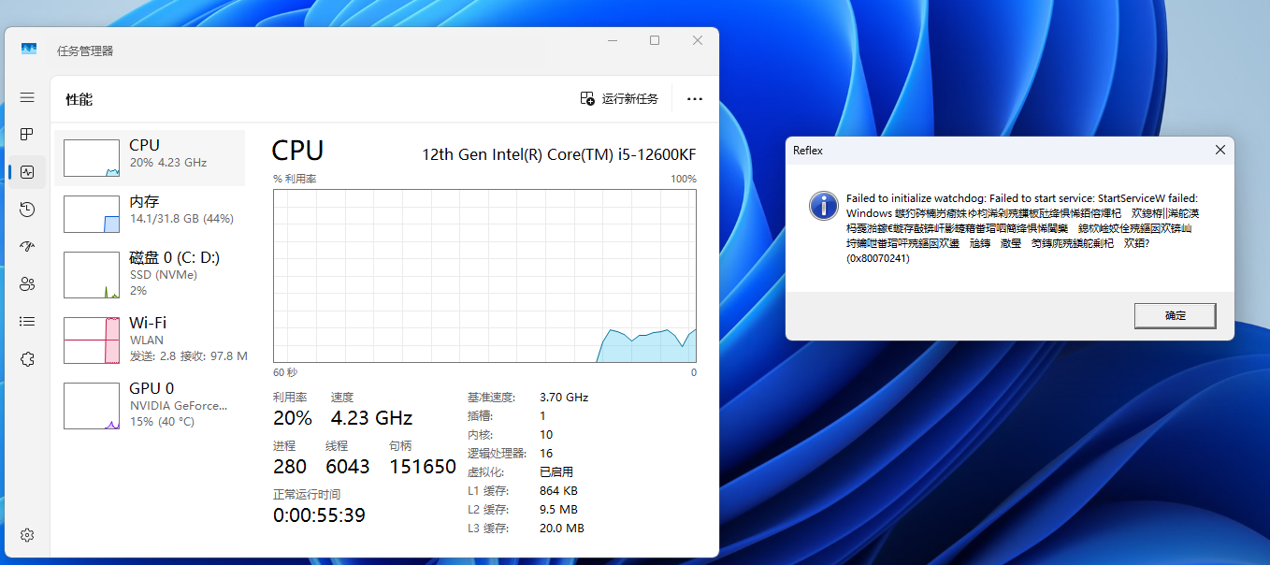Close the Reflex error dialog
Image resolution: width=1270 pixels, height=565 pixels.
point(1219,150)
